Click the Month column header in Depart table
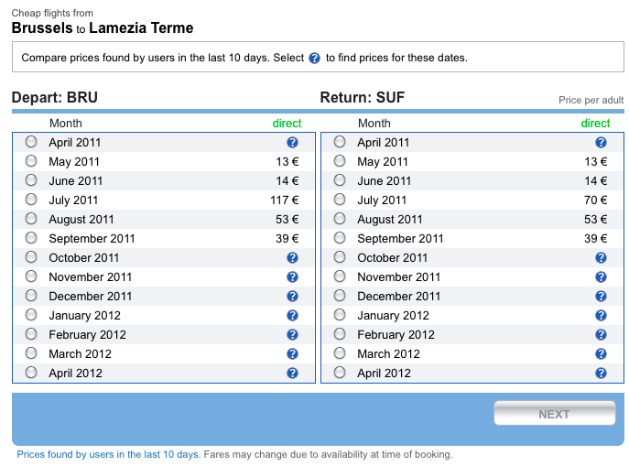 click(x=65, y=124)
